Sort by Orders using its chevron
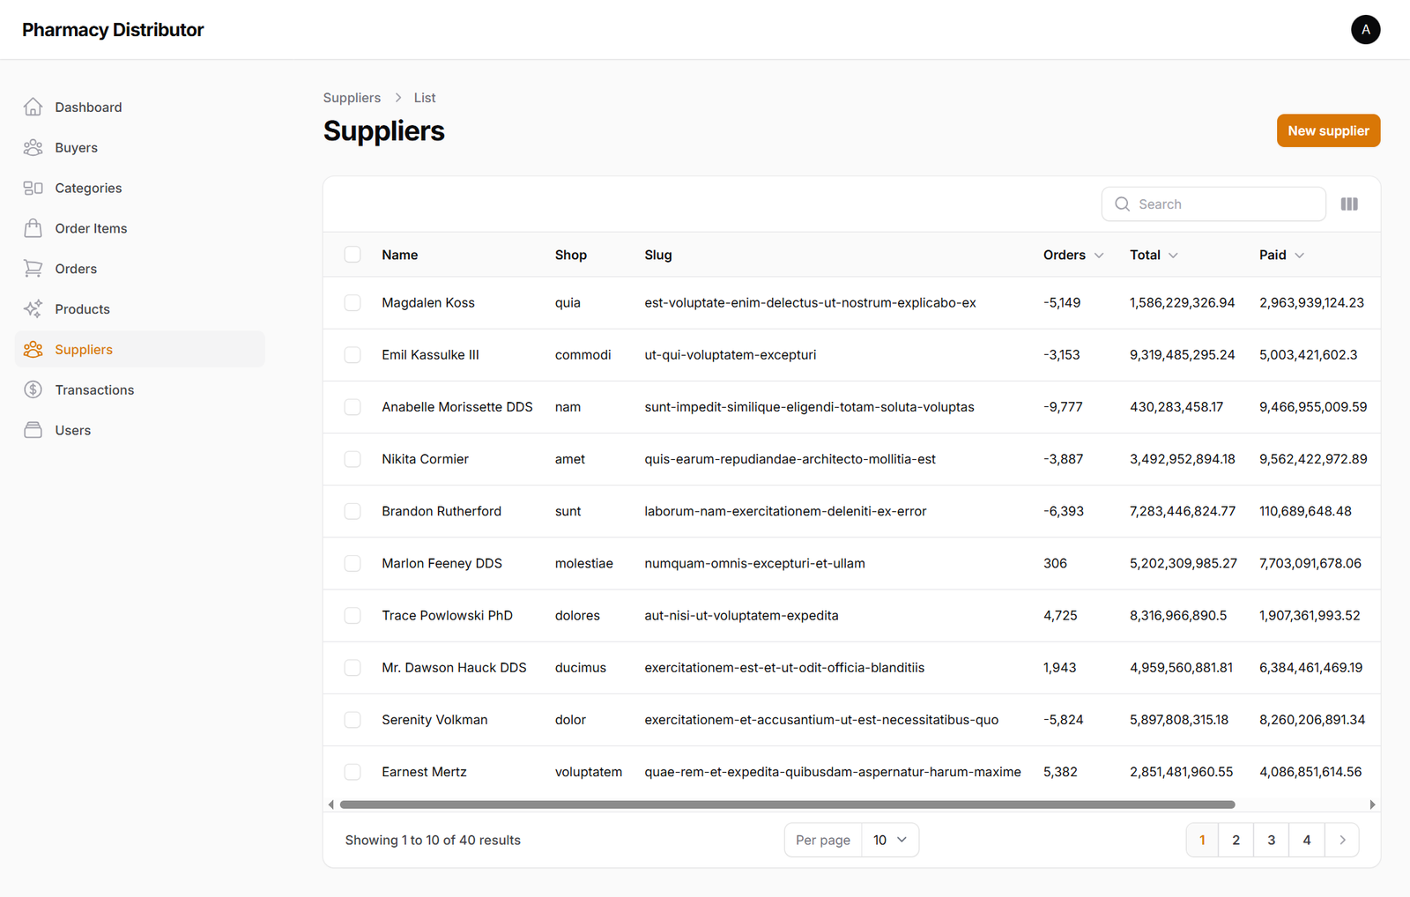This screenshot has height=897, width=1410. click(x=1100, y=255)
